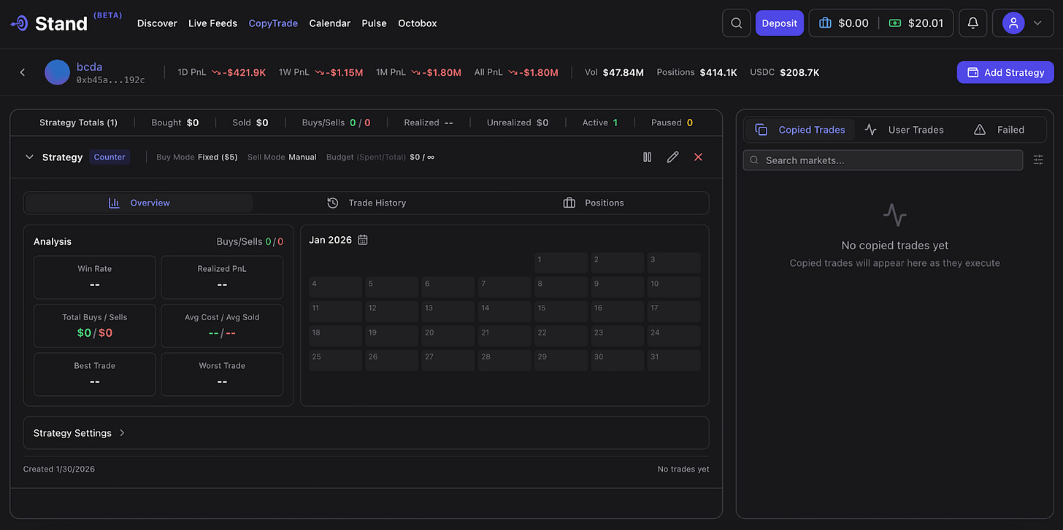This screenshot has width=1063, height=530.
Task: Focus the Search markets input field
Action: (x=883, y=160)
